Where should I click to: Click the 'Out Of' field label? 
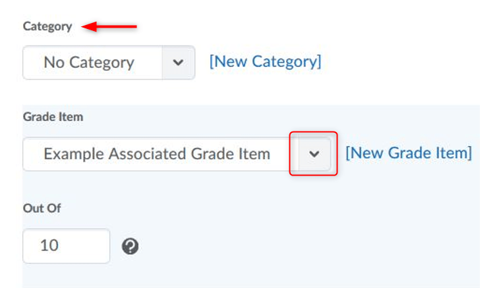pyautogui.click(x=42, y=208)
